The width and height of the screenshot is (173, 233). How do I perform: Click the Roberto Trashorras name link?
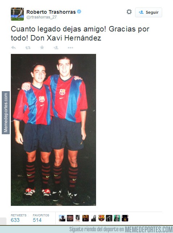(x=51, y=12)
